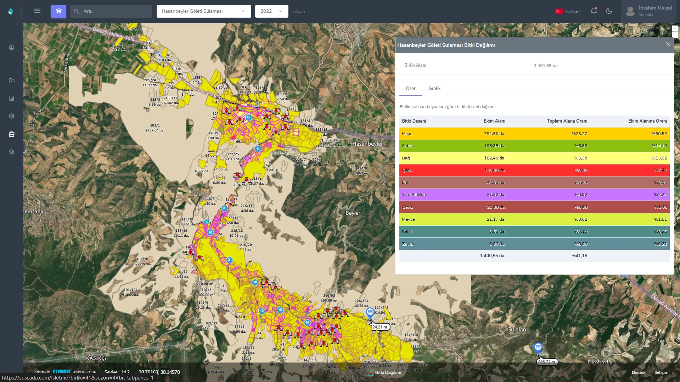The width and height of the screenshot is (680, 382).
Task: Toggle dark mode moon icon
Action: point(609,11)
